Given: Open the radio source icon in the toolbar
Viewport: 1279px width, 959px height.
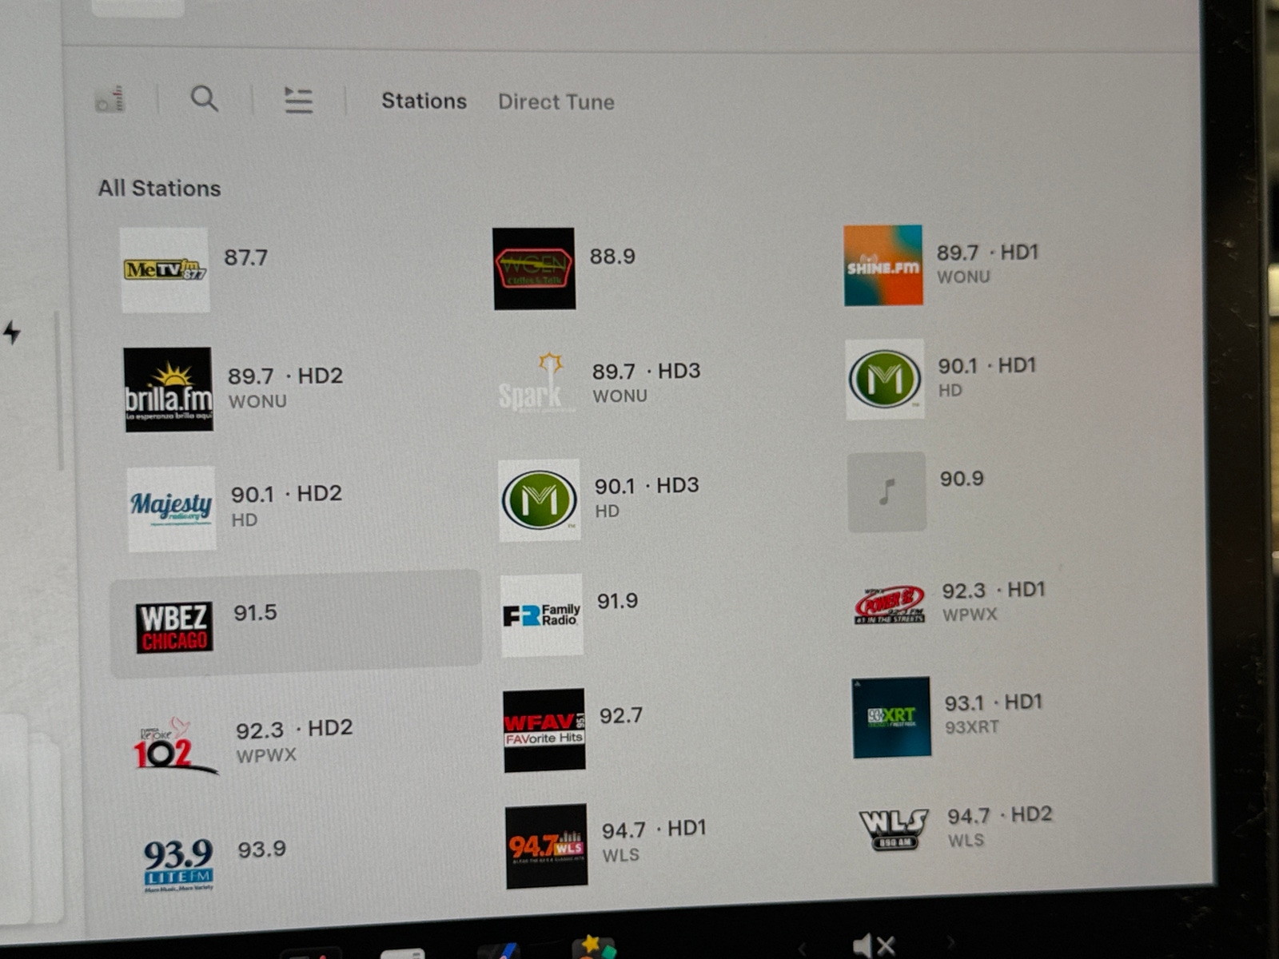Looking at the screenshot, I should point(110,99).
